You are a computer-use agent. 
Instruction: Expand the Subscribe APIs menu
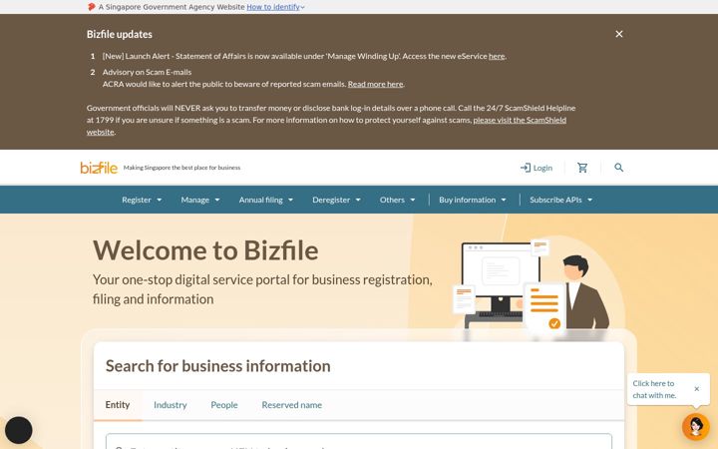[x=560, y=200]
